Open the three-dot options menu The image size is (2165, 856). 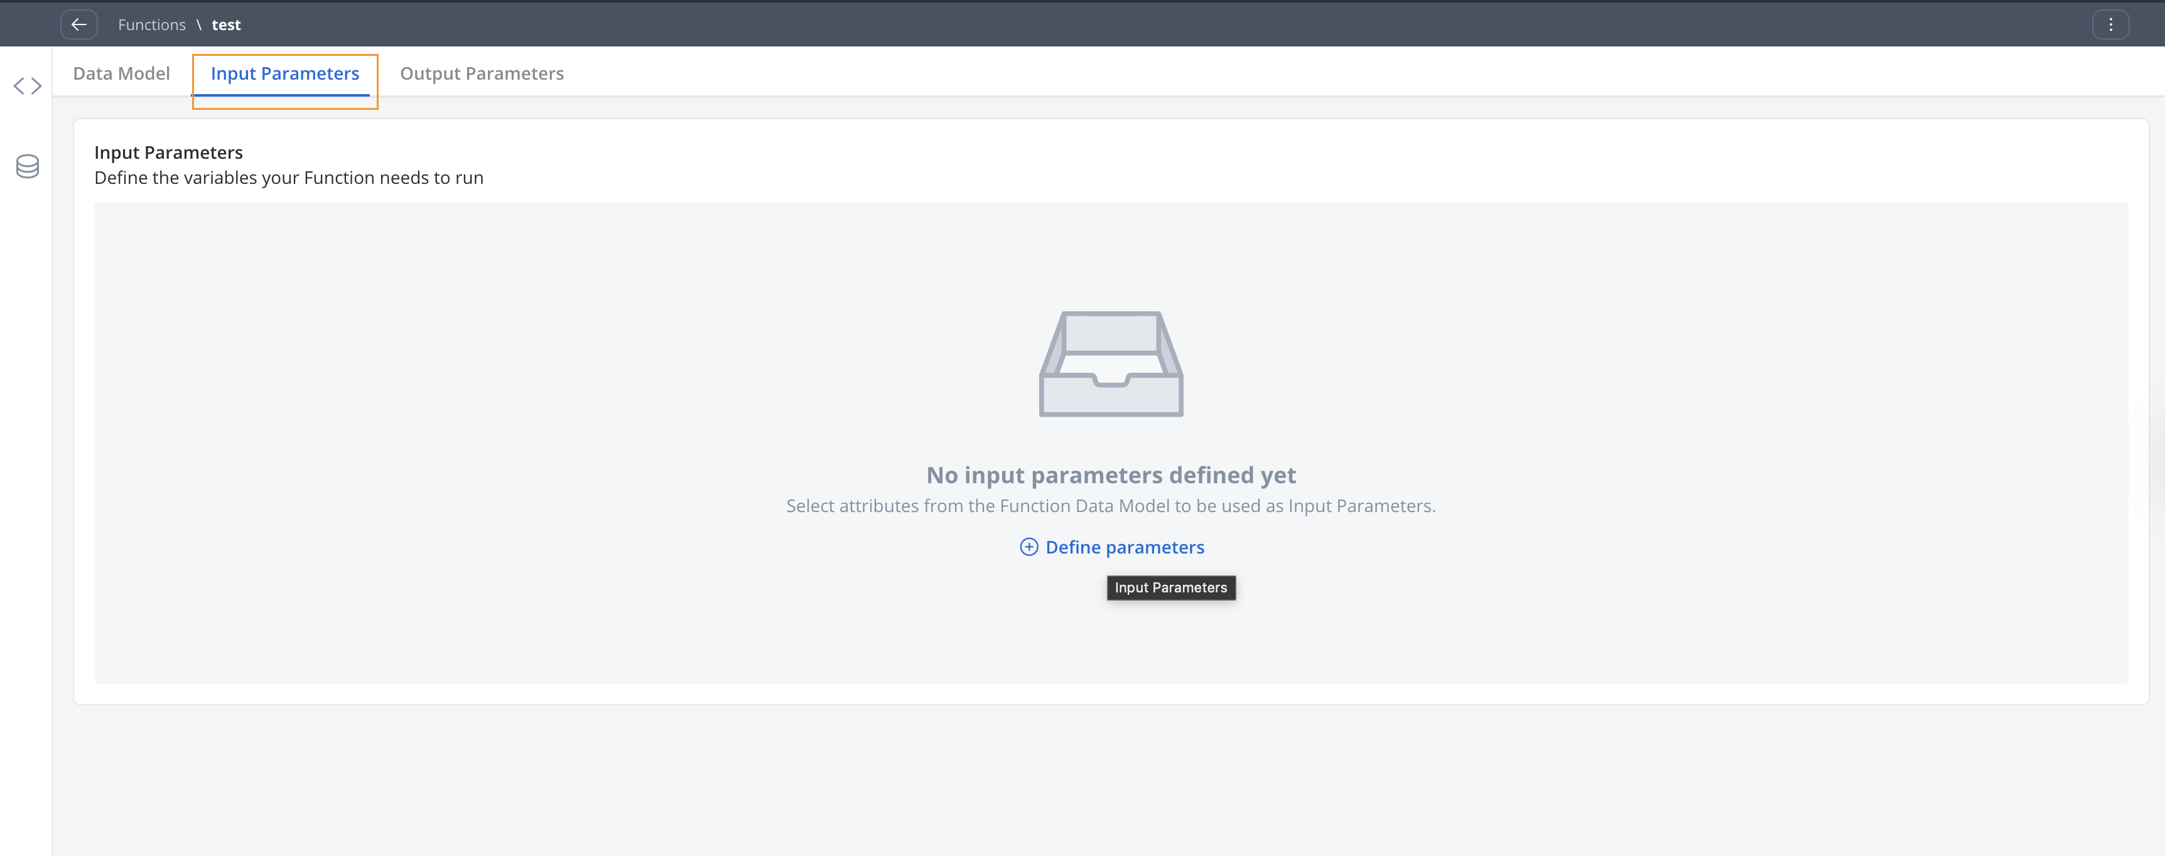click(x=2110, y=24)
